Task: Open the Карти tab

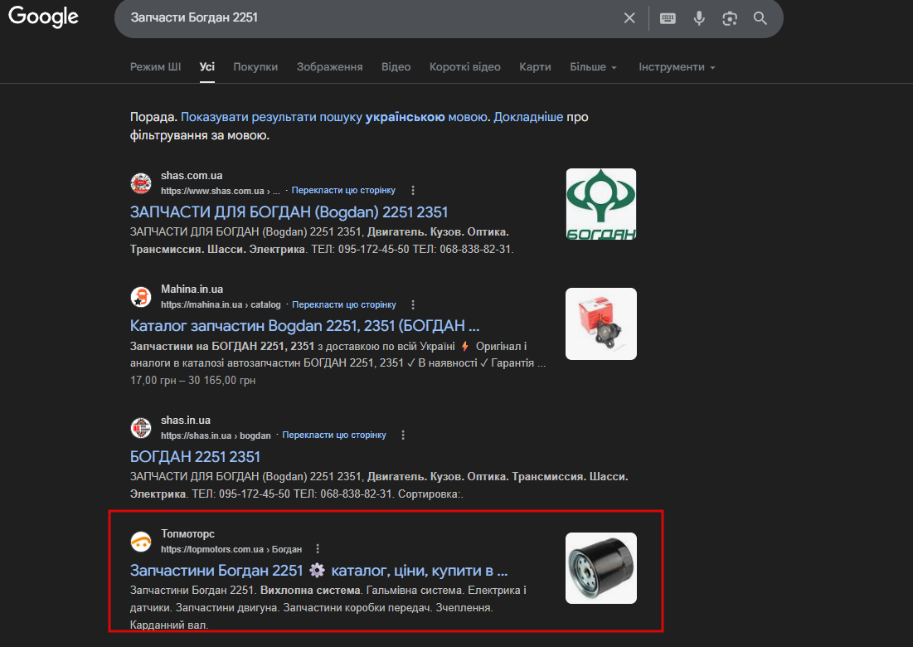Action: tap(535, 67)
